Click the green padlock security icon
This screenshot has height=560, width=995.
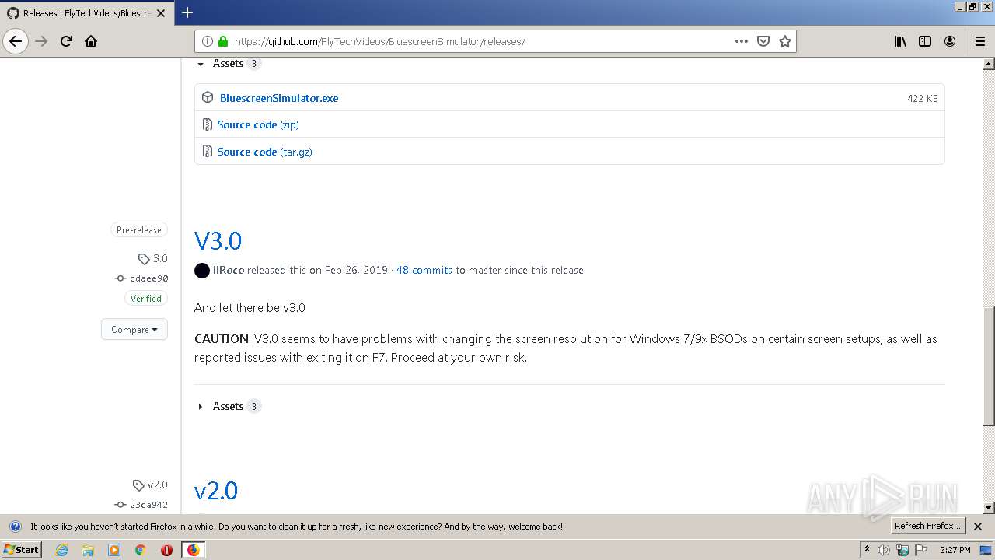[x=223, y=41]
